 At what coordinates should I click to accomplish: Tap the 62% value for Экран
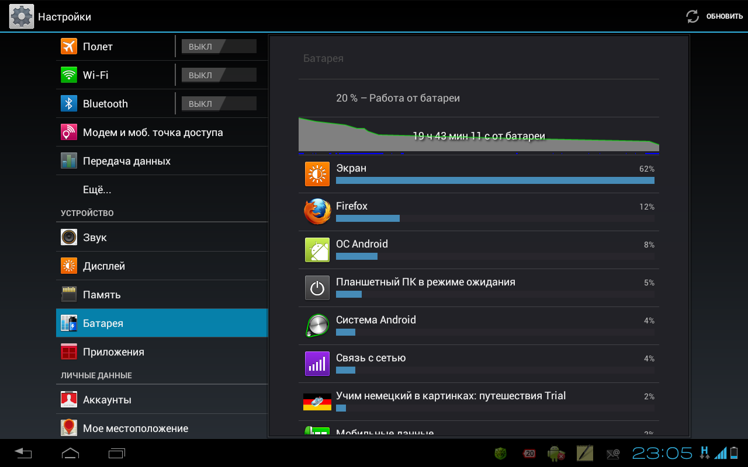tap(647, 169)
